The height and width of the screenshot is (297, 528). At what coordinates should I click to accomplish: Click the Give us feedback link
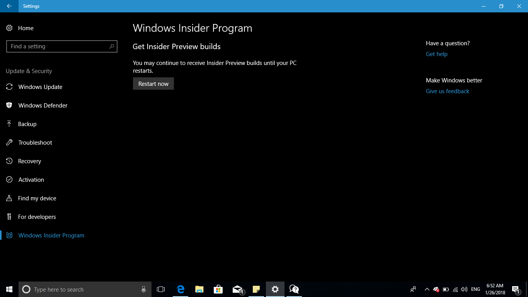pos(448,91)
